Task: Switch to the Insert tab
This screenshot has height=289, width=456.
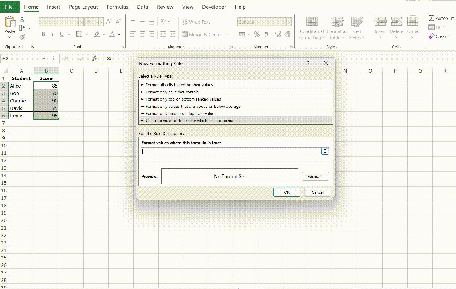Action: pos(54,7)
